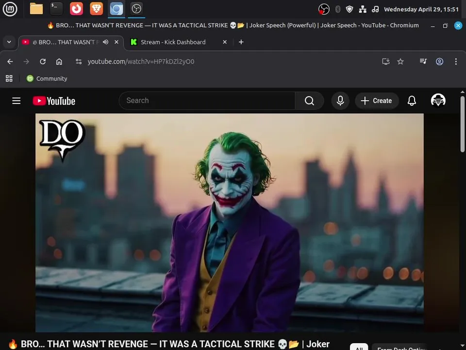Go to the YouTube home logo

pos(54,101)
